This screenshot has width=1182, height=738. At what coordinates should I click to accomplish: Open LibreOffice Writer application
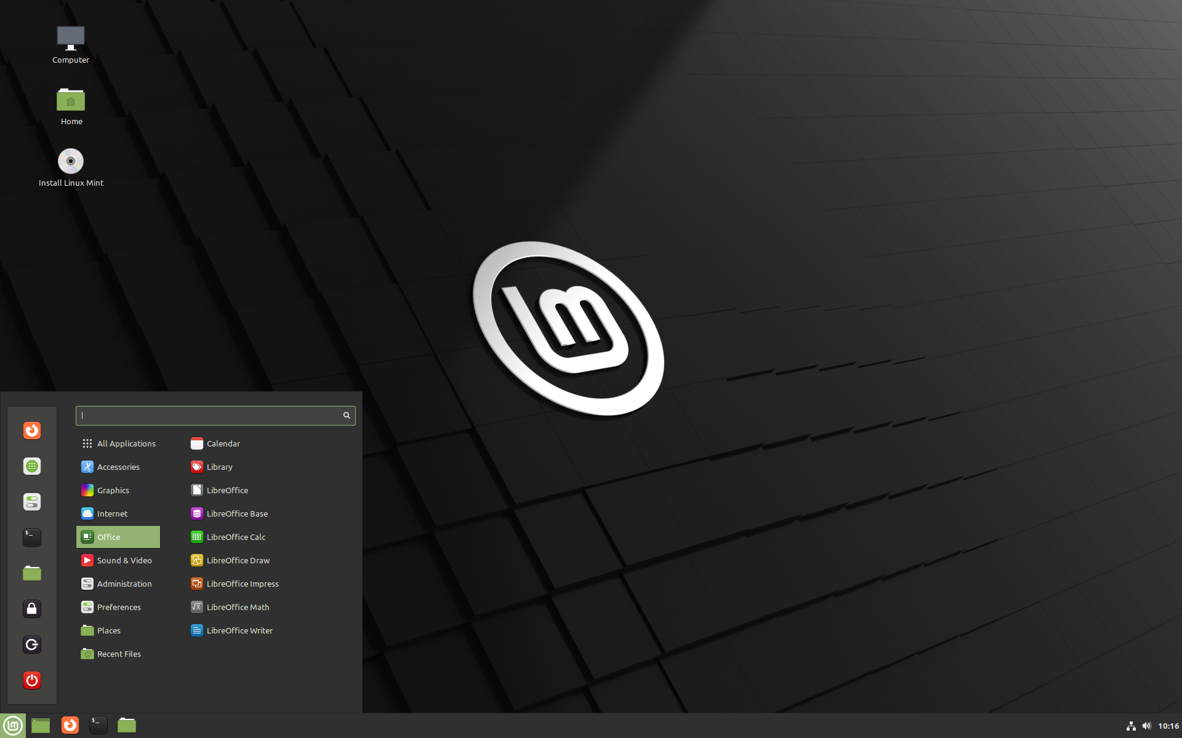[x=240, y=630]
